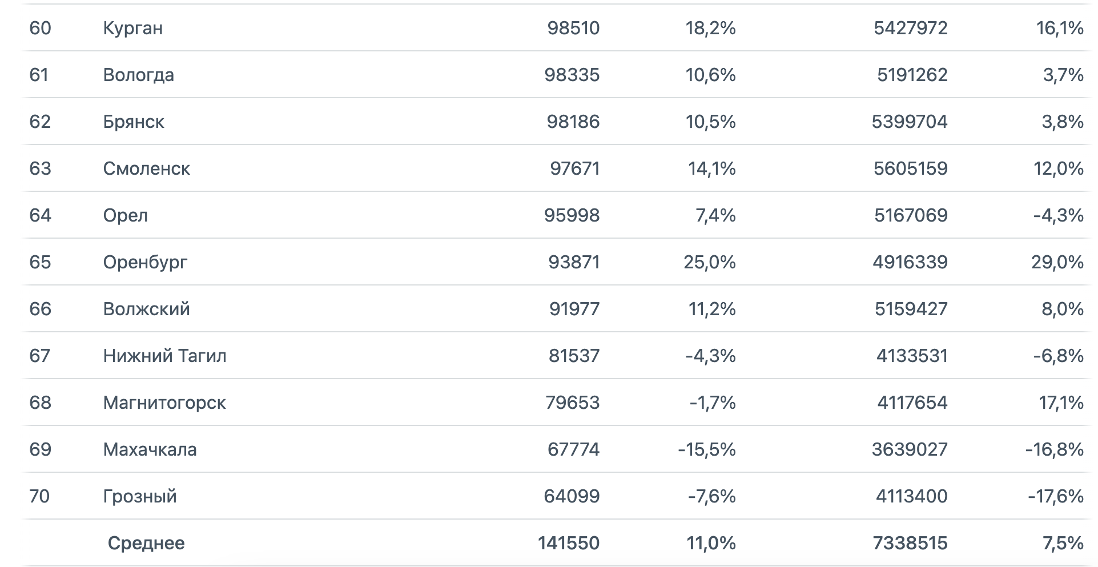
Task: Click the city name Курган
Action: [132, 28]
